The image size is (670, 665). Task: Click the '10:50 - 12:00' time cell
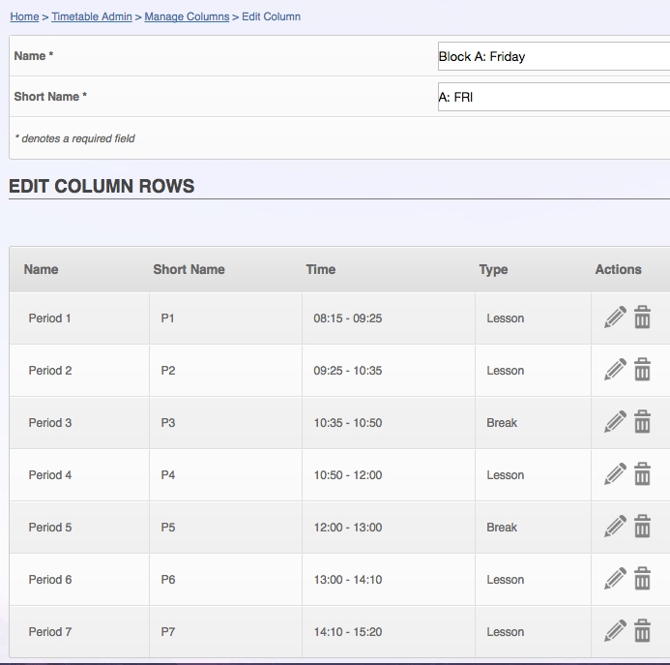point(389,474)
